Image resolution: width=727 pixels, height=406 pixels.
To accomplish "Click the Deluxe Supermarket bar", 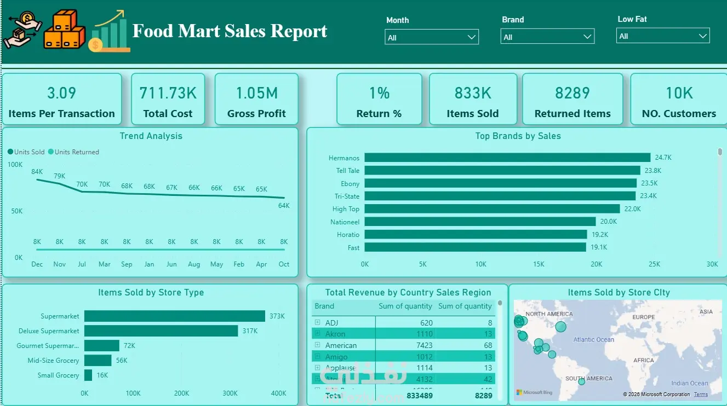I will click(161, 331).
